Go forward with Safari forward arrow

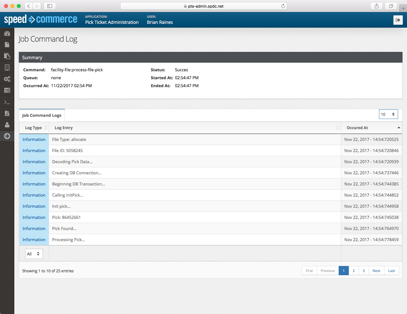37,6
